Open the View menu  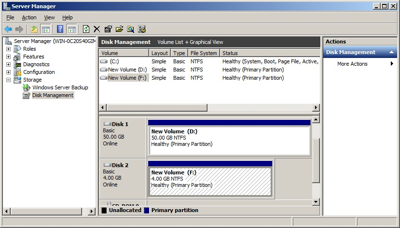click(49, 17)
